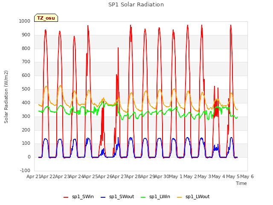Image resolution: width=273 pixels, height=205 pixels.
Task: Click the 400 y-axis tick label
Action: tap(26, 102)
